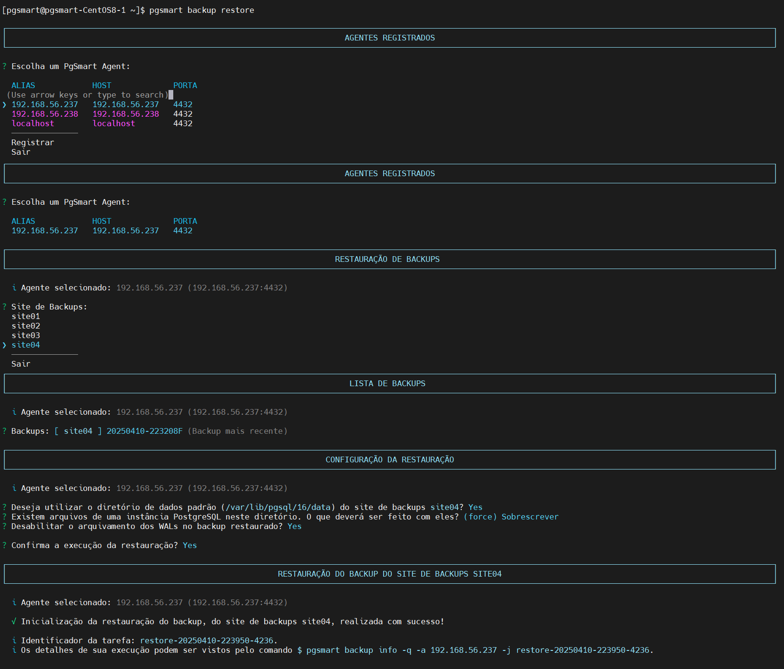Screen dimensions: 784x669
Task: Click the RESTAURAÇÃO DO BACKUP DO SITE header
Action: coord(390,574)
